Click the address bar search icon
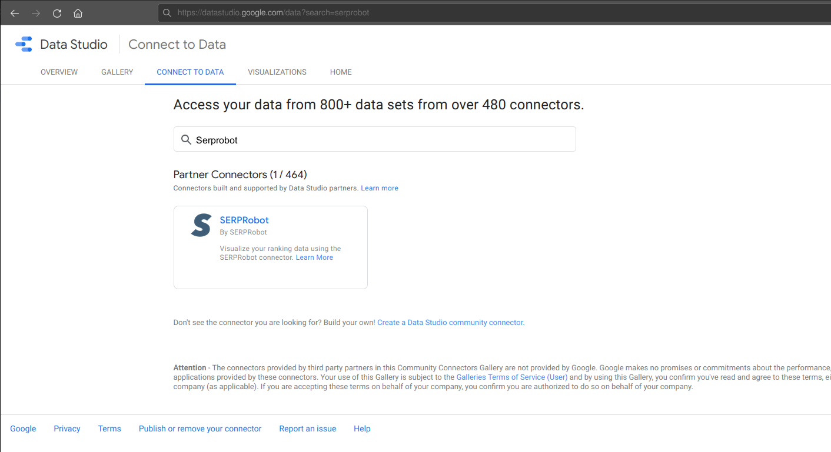Screen dimensions: 831x452 pyautogui.click(x=167, y=12)
